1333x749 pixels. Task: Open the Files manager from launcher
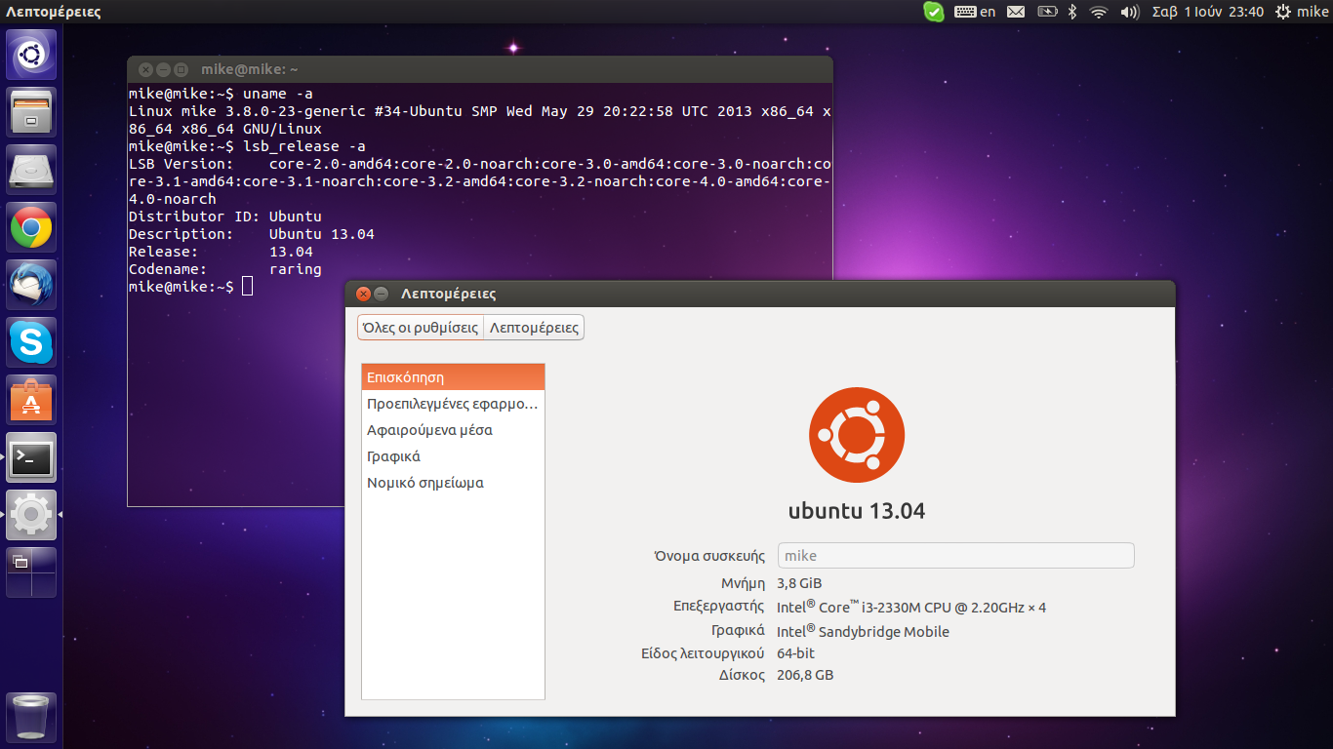pos(31,112)
